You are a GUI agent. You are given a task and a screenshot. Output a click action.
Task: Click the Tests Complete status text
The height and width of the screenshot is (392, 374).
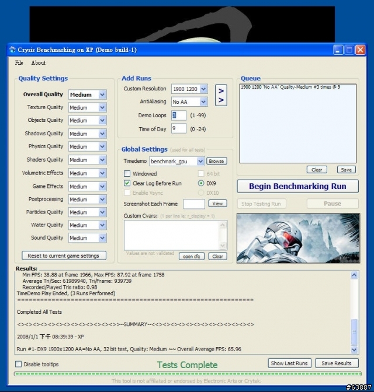coord(188,365)
